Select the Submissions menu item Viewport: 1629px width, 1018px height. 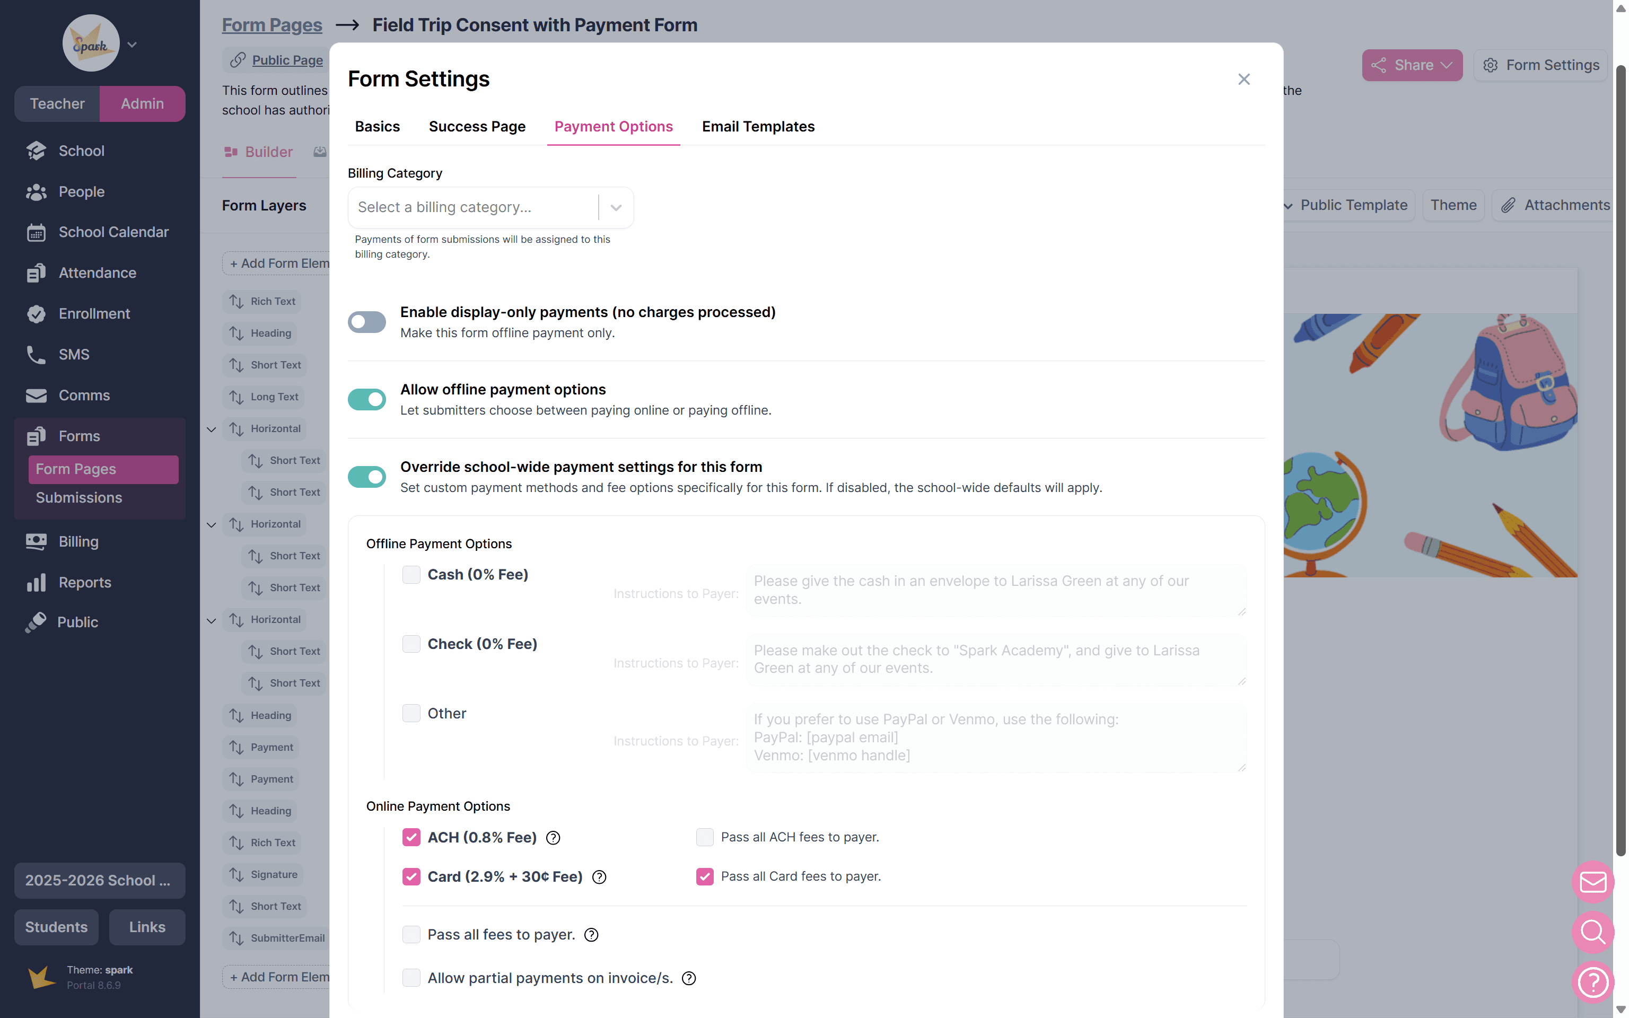click(79, 497)
